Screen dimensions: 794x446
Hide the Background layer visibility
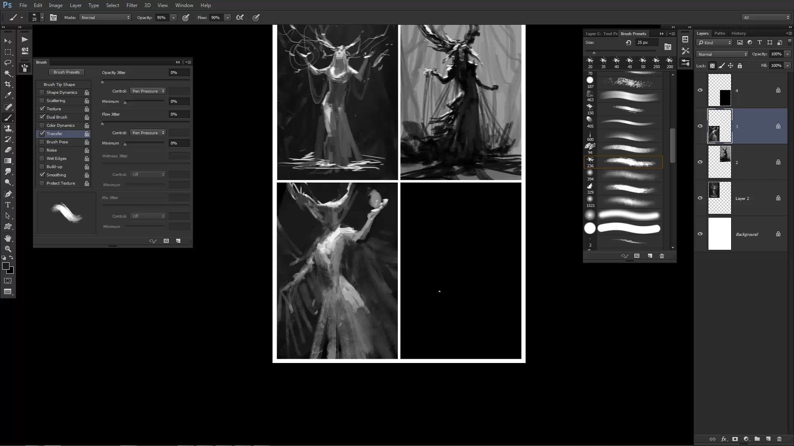(700, 234)
